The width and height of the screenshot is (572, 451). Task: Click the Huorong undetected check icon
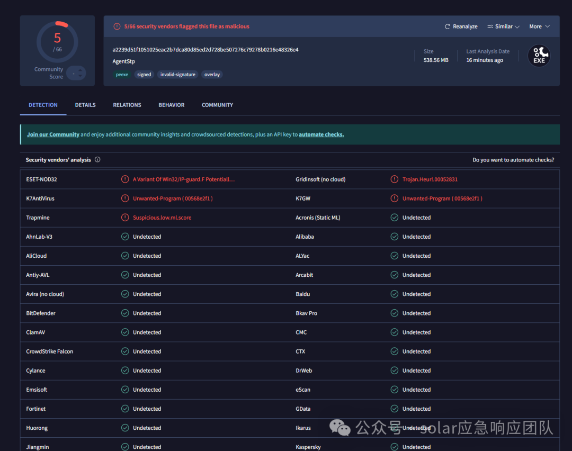[x=125, y=428]
